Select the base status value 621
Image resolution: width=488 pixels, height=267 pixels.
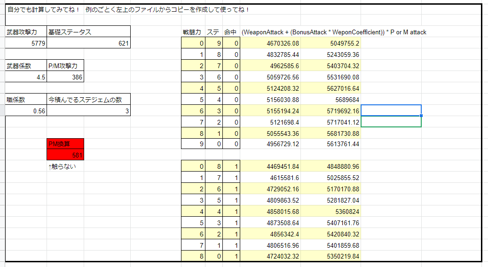click(88, 43)
